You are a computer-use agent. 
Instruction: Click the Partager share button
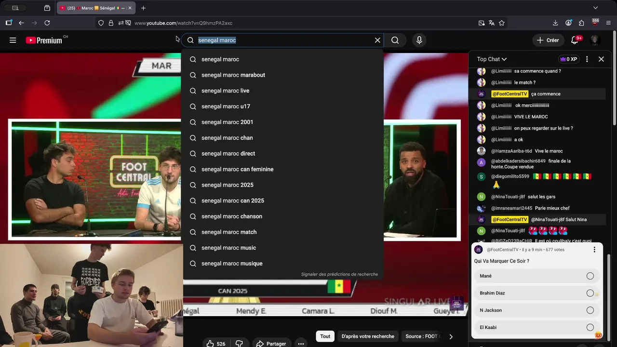point(271,344)
